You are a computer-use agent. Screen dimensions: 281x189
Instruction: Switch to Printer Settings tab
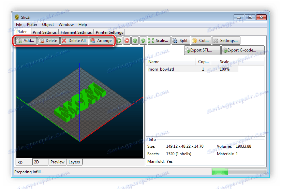tap(109, 32)
